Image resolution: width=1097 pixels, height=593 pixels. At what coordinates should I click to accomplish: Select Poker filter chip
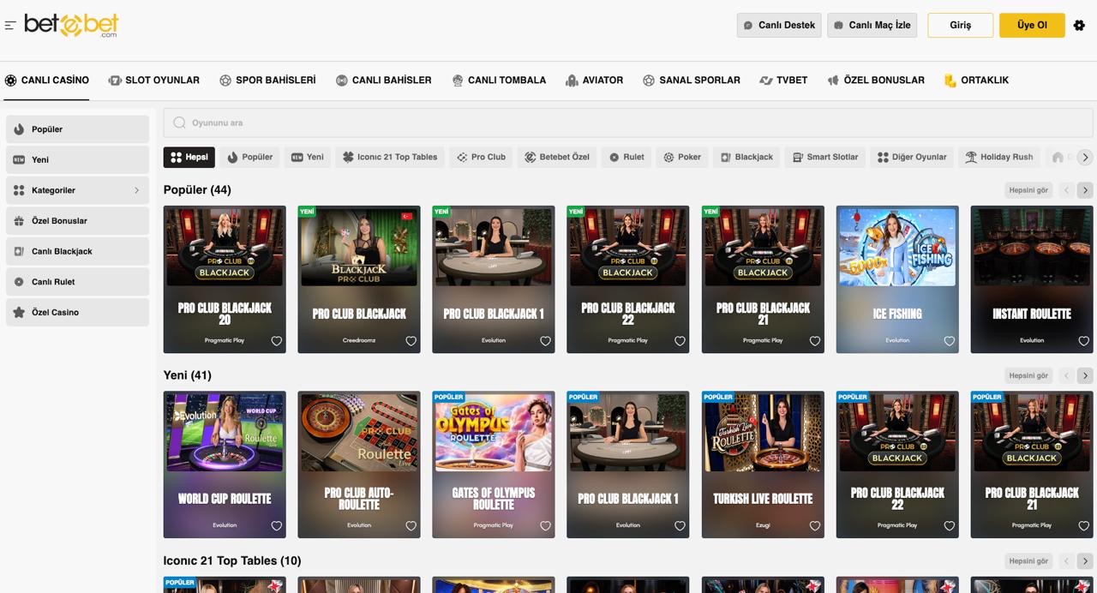pos(682,158)
